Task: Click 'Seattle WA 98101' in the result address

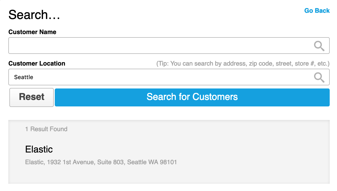Action: pos(152,162)
